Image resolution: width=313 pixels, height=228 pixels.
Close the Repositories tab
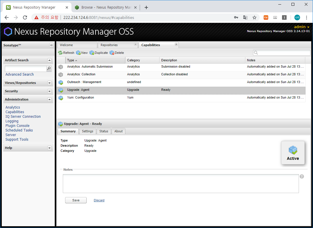pos(135,44)
